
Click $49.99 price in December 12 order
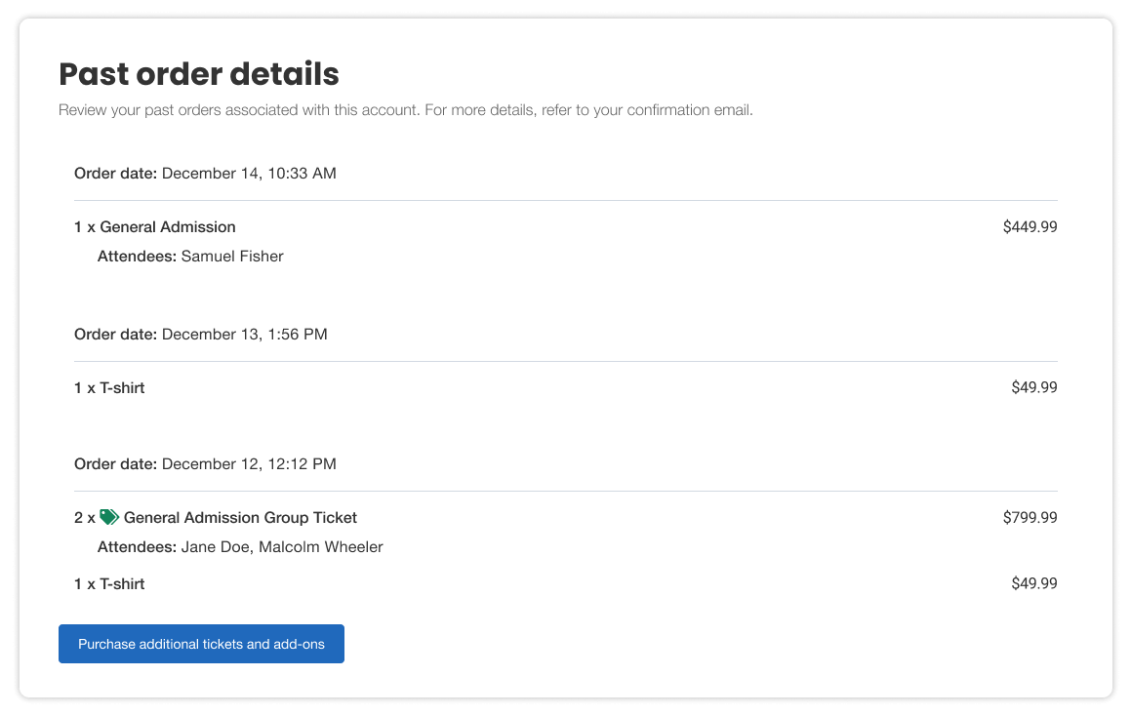point(1033,584)
